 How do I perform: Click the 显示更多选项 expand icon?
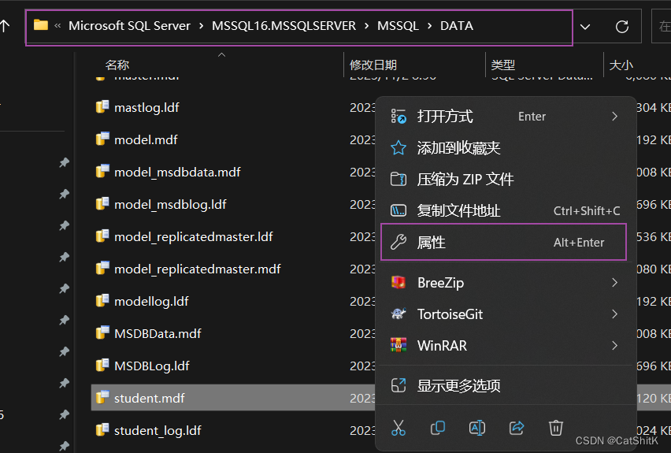pyautogui.click(x=398, y=385)
